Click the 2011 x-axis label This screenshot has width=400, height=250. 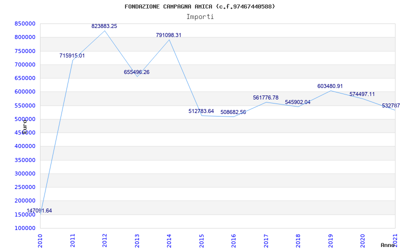pos(72,241)
